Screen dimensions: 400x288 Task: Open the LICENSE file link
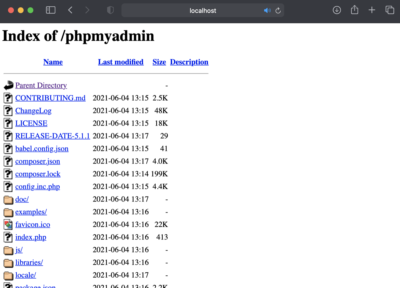31,123
